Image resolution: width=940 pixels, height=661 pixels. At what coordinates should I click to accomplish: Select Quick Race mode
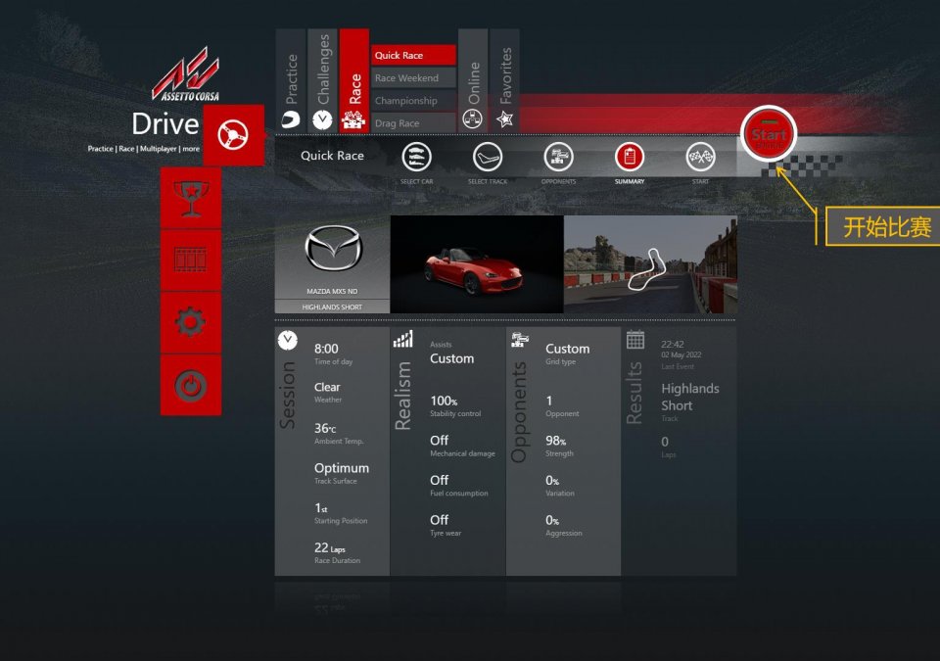[413, 55]
